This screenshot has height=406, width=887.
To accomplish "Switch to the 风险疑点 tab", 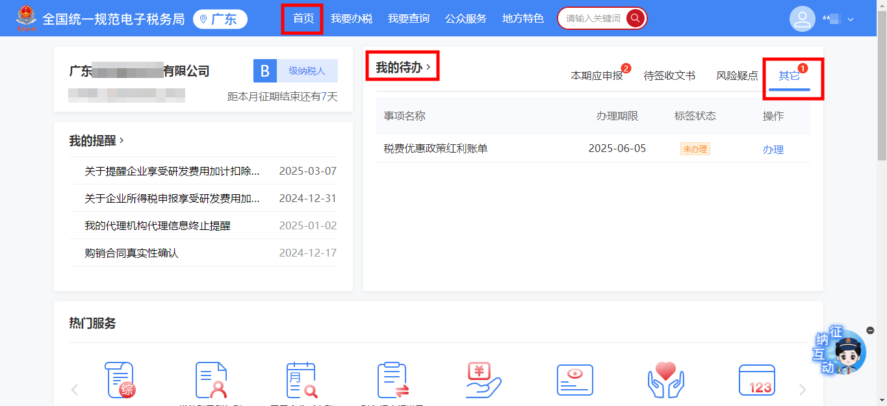I will (x=736, y=75).
